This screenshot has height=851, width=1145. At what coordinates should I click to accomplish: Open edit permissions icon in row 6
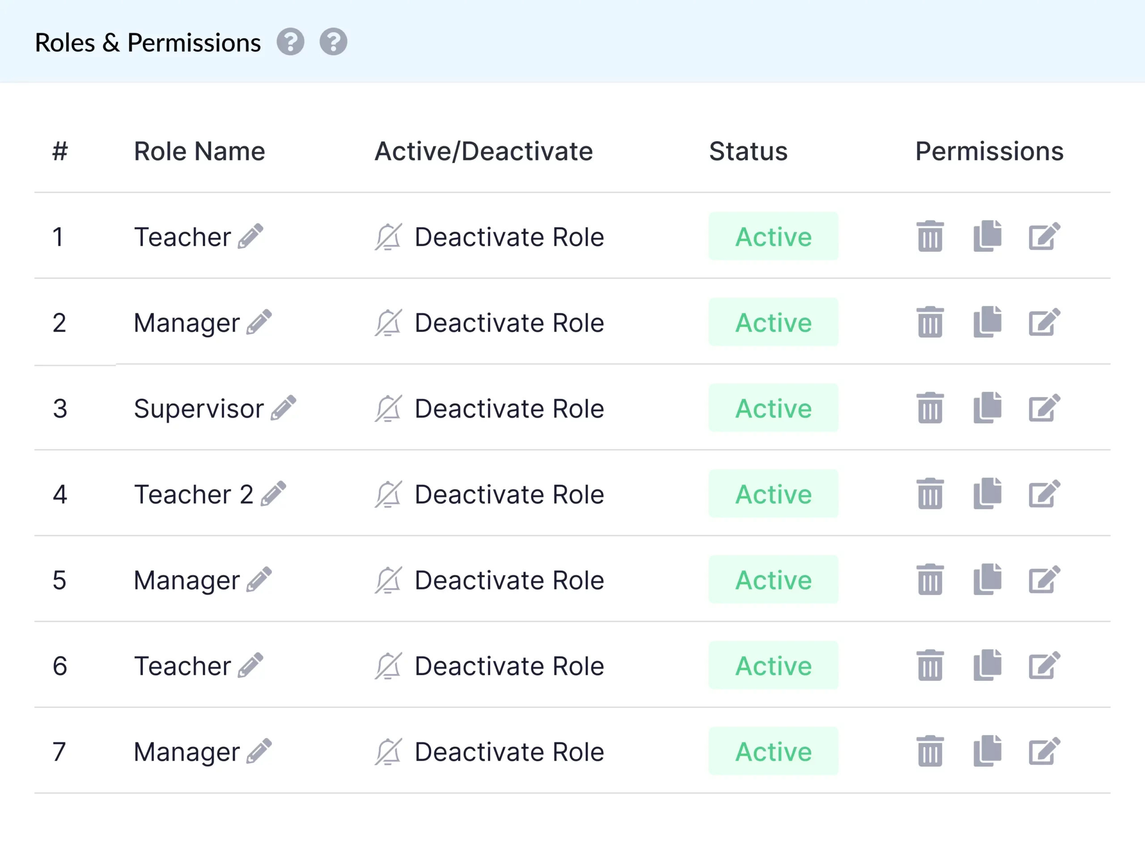click(x=1044, y=665)
